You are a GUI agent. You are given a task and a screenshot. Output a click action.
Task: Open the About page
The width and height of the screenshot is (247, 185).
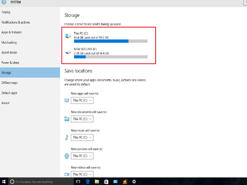point(30,103)
